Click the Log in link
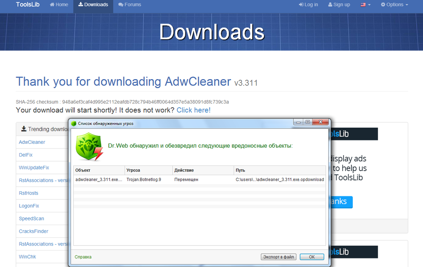Screen dimensions: 423x267 (x=308, y=5)
